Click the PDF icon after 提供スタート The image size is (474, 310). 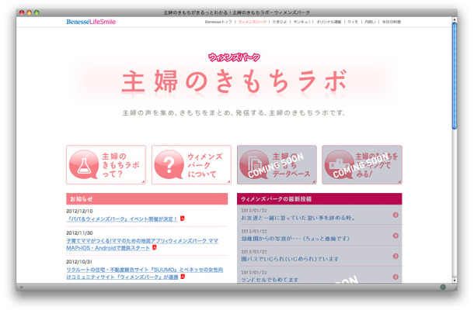click(154, 247)
